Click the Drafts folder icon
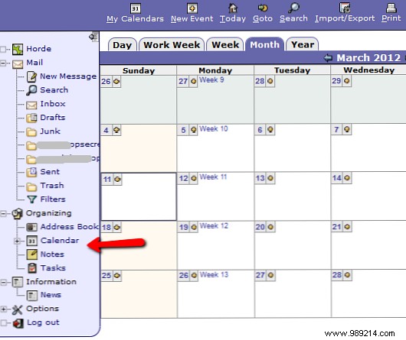This screenshot has width=406, height=340. pos(31,118)
